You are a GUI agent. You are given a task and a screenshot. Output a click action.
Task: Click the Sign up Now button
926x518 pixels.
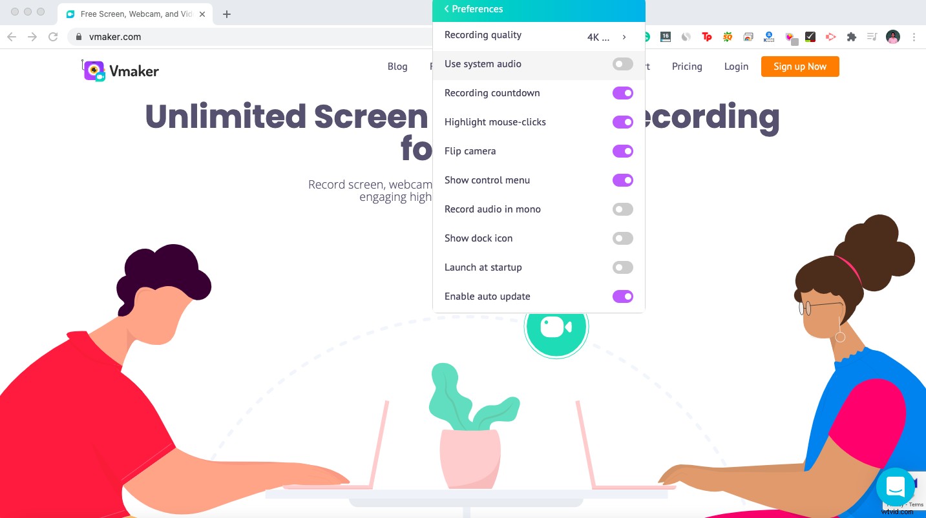(x=800, y=67)
